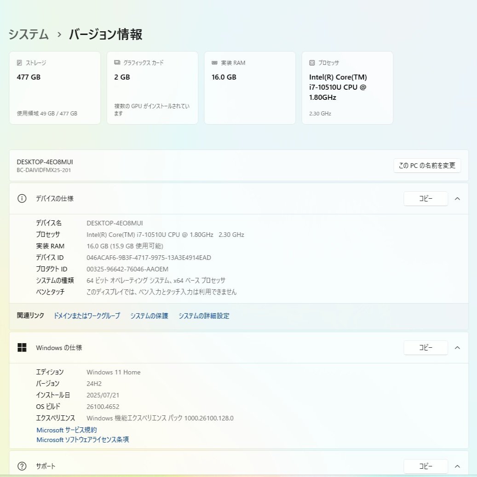Viewport: 477px width, 477px height.
Task: Collapse the デバイスの仕様 section chevron
Action: coord(457,199)
